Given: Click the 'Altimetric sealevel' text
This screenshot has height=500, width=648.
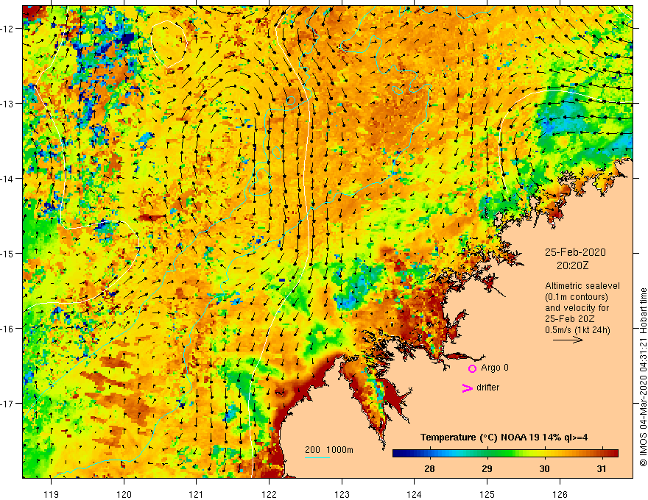Looking at the screenshot, I should (x=582, y=285).
